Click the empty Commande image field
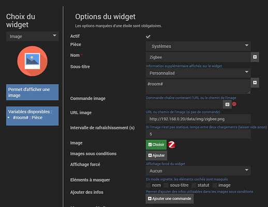The height and width of the screenshot is (207, 268). 184,105
